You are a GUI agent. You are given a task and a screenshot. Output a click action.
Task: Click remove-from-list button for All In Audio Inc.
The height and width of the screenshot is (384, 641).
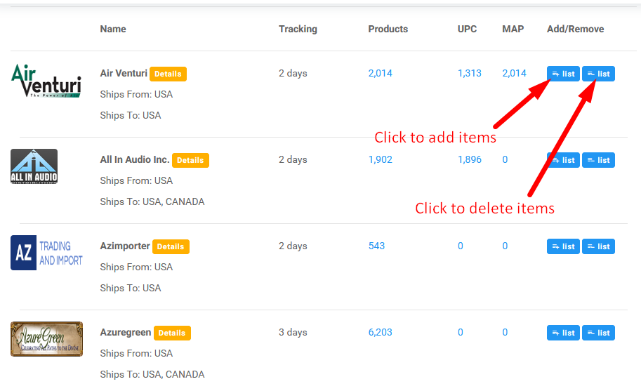pyautogui.click(x=598, y=160)
